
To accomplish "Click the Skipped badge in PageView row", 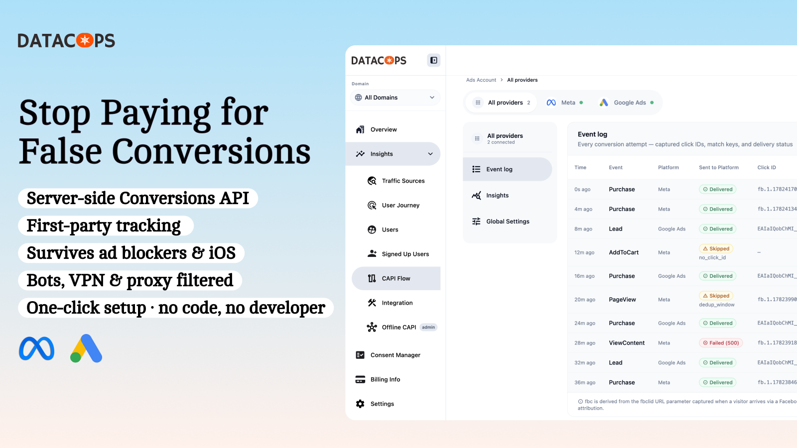I will pos(716,296).
